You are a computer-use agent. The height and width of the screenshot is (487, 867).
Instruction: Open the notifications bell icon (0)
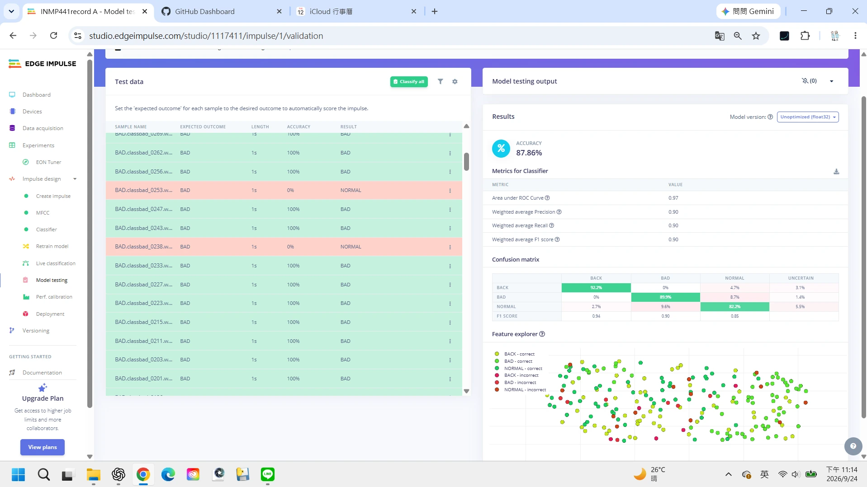point(809,81)
